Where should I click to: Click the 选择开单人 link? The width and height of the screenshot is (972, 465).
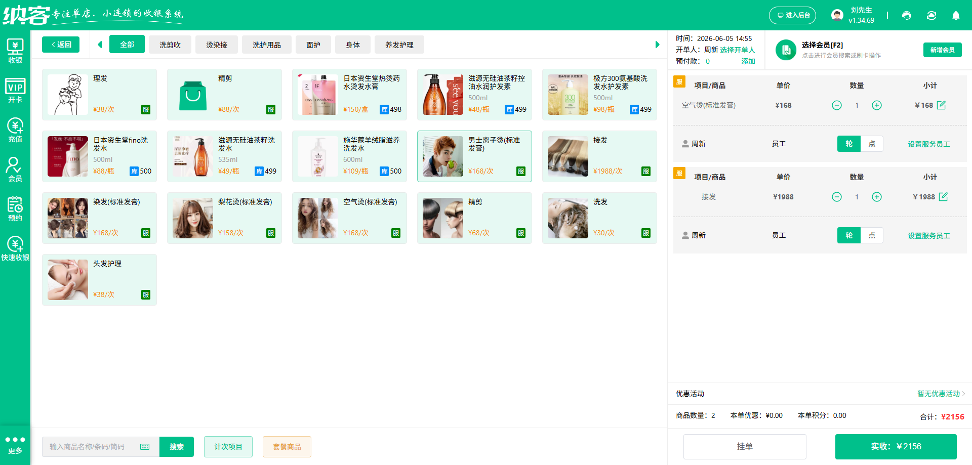(x=738, y=50)
